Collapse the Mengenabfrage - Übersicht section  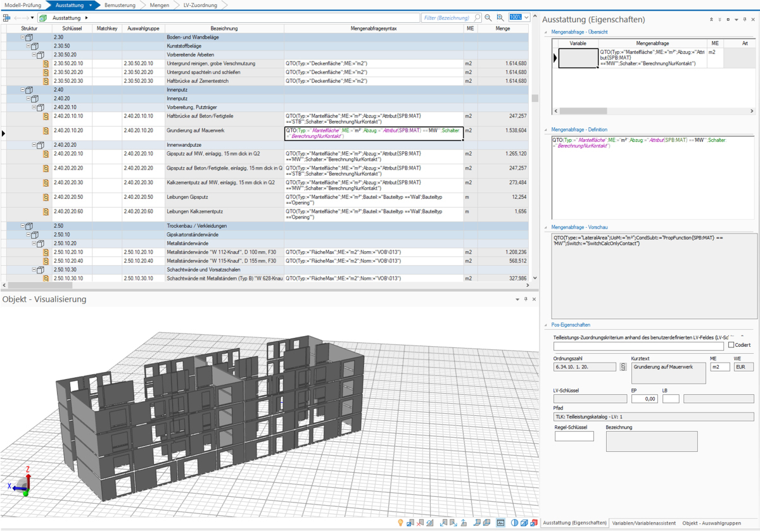pyautogui.click(x=547, y=32)
